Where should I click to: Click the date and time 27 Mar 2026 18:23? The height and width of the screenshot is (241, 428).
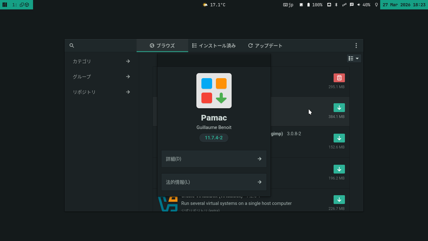click(x=404, y=5)
